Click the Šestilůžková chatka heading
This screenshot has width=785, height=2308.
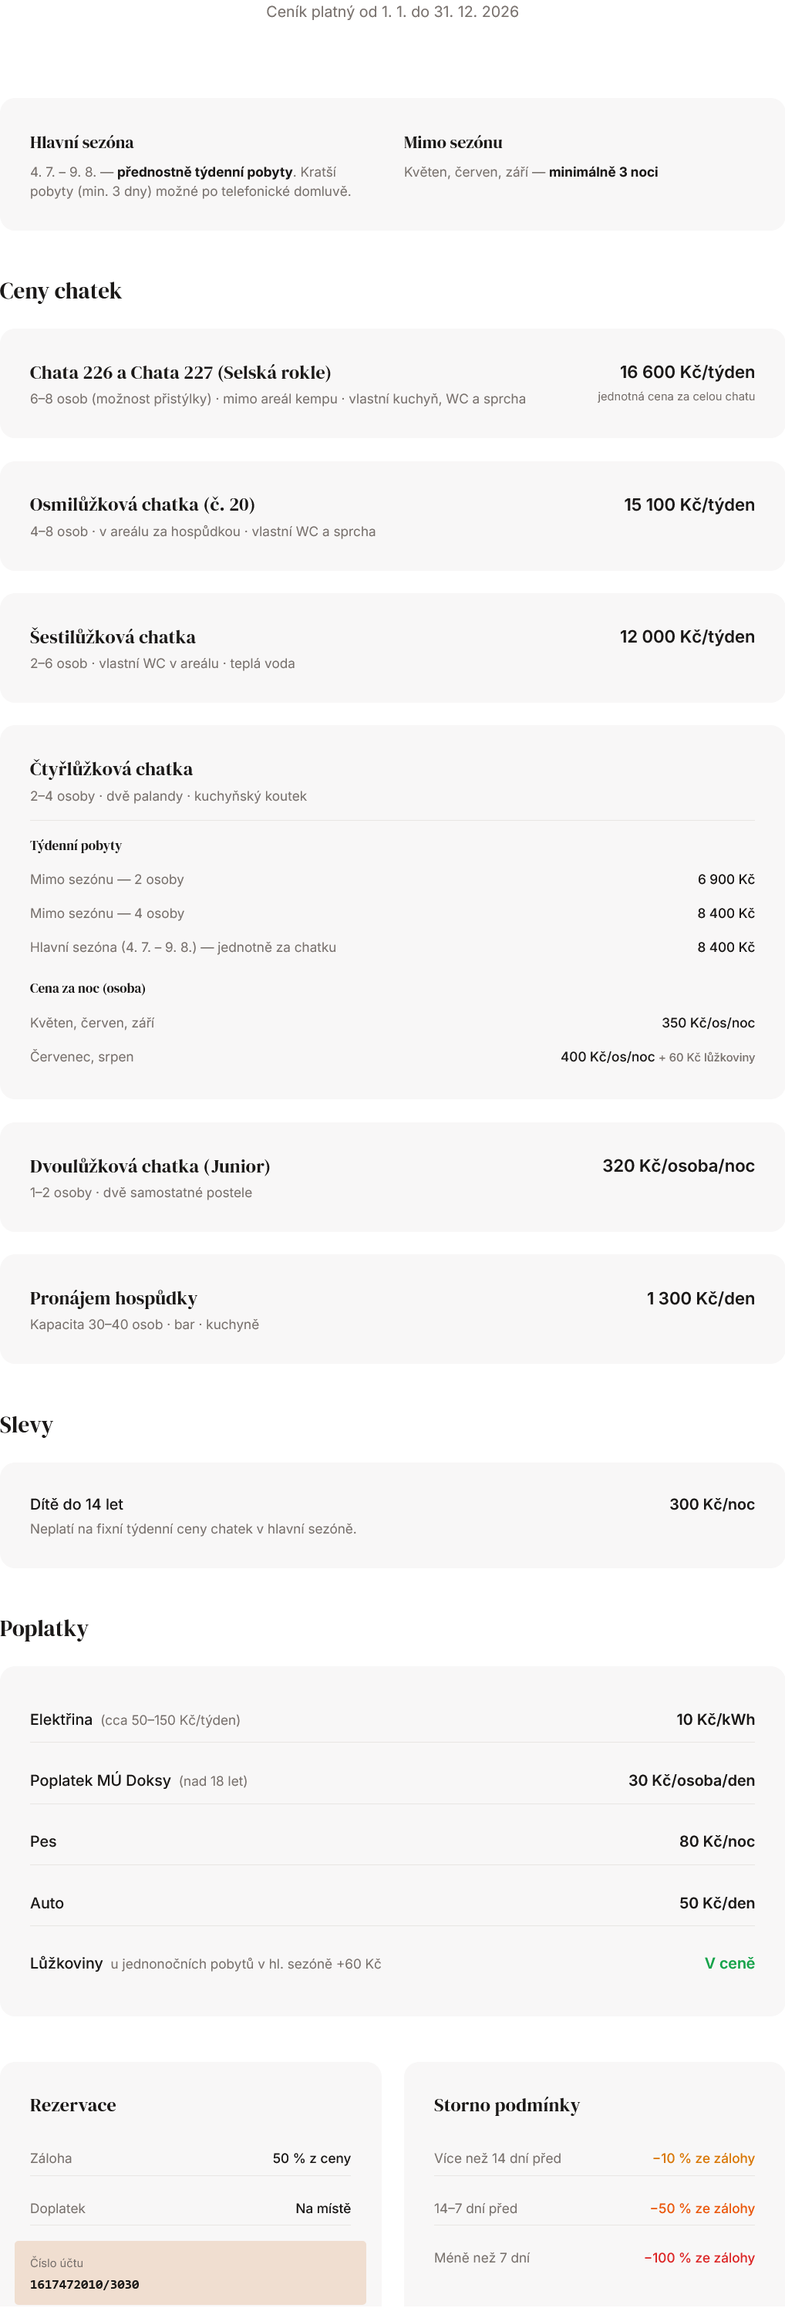(x=113, y=637)
